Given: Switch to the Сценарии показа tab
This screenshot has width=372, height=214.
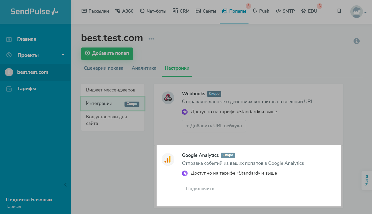Looking at the screenshot, I should (x=104, y=68).
